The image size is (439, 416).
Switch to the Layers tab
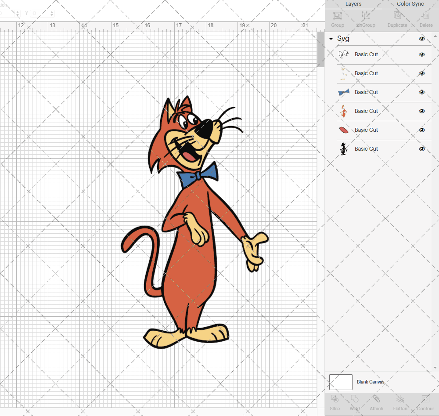coord(353,4)
